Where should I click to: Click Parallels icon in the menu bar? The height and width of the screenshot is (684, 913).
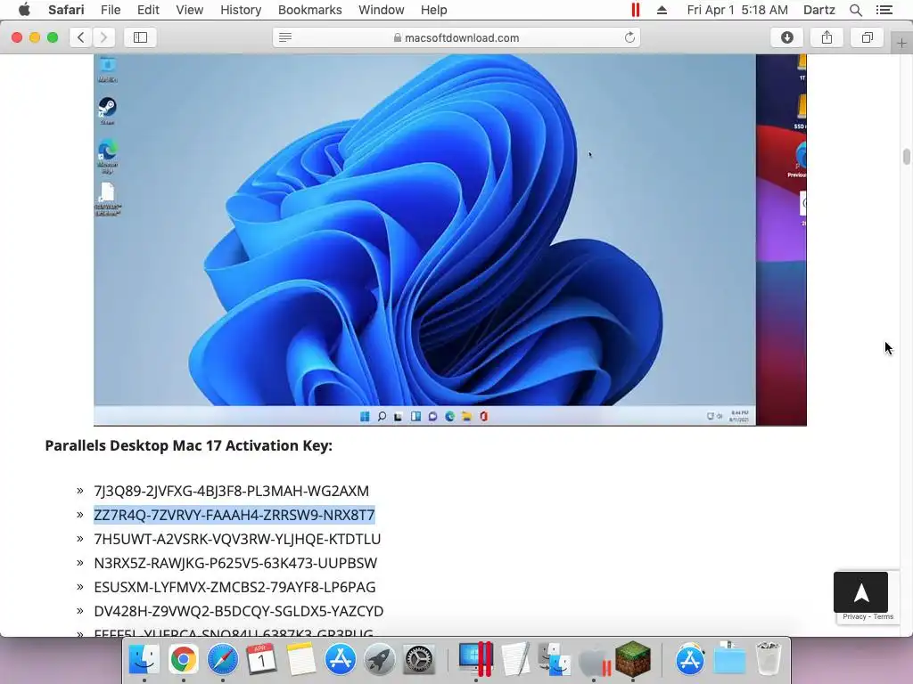pos(635,10)
